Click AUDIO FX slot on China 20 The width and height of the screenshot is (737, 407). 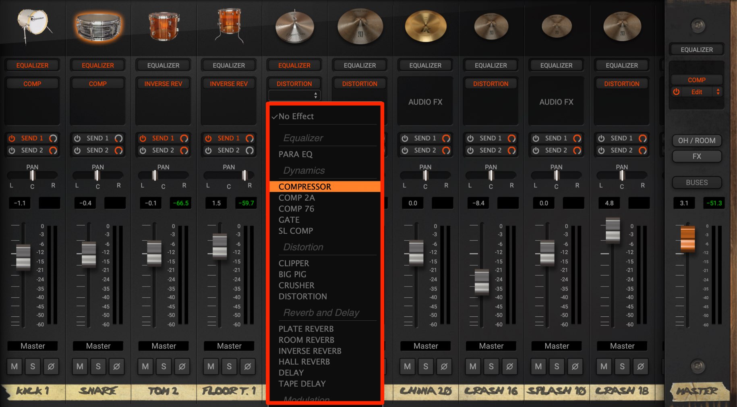pyautogui.click(x=425, y=102)
